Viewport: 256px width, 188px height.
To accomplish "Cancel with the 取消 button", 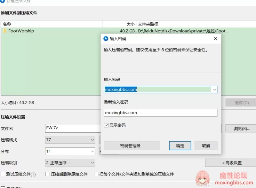I will (206, 146).
